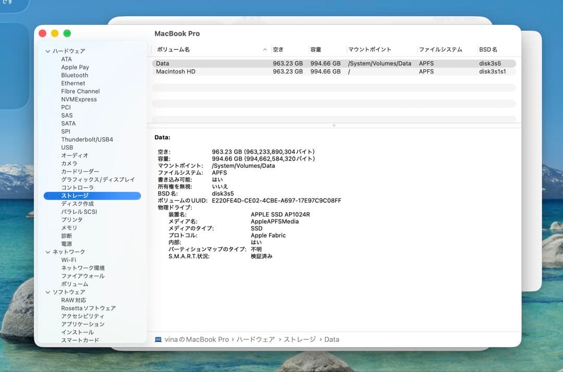
Task: Select Fibre Channel entry
Action: (x=80, y=92)
